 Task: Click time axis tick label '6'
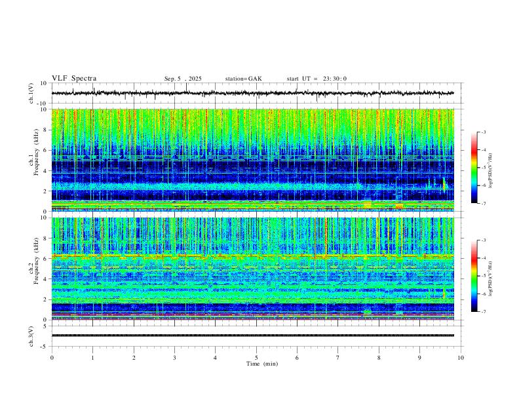(297, 358)
